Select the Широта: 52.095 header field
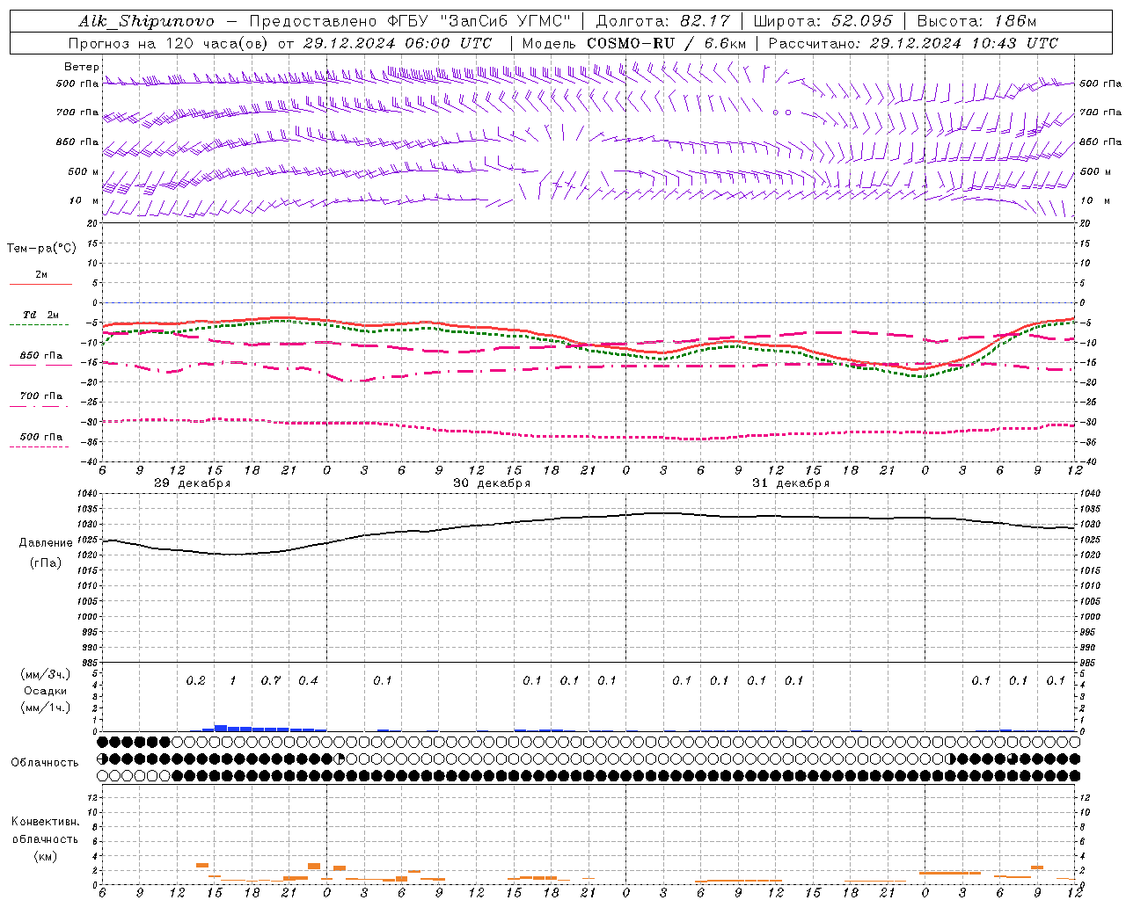Viewport: 1126px width, 900px height. [x=823, y=21]
